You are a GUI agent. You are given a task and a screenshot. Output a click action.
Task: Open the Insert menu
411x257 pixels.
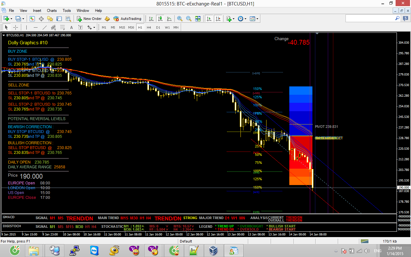37,11
